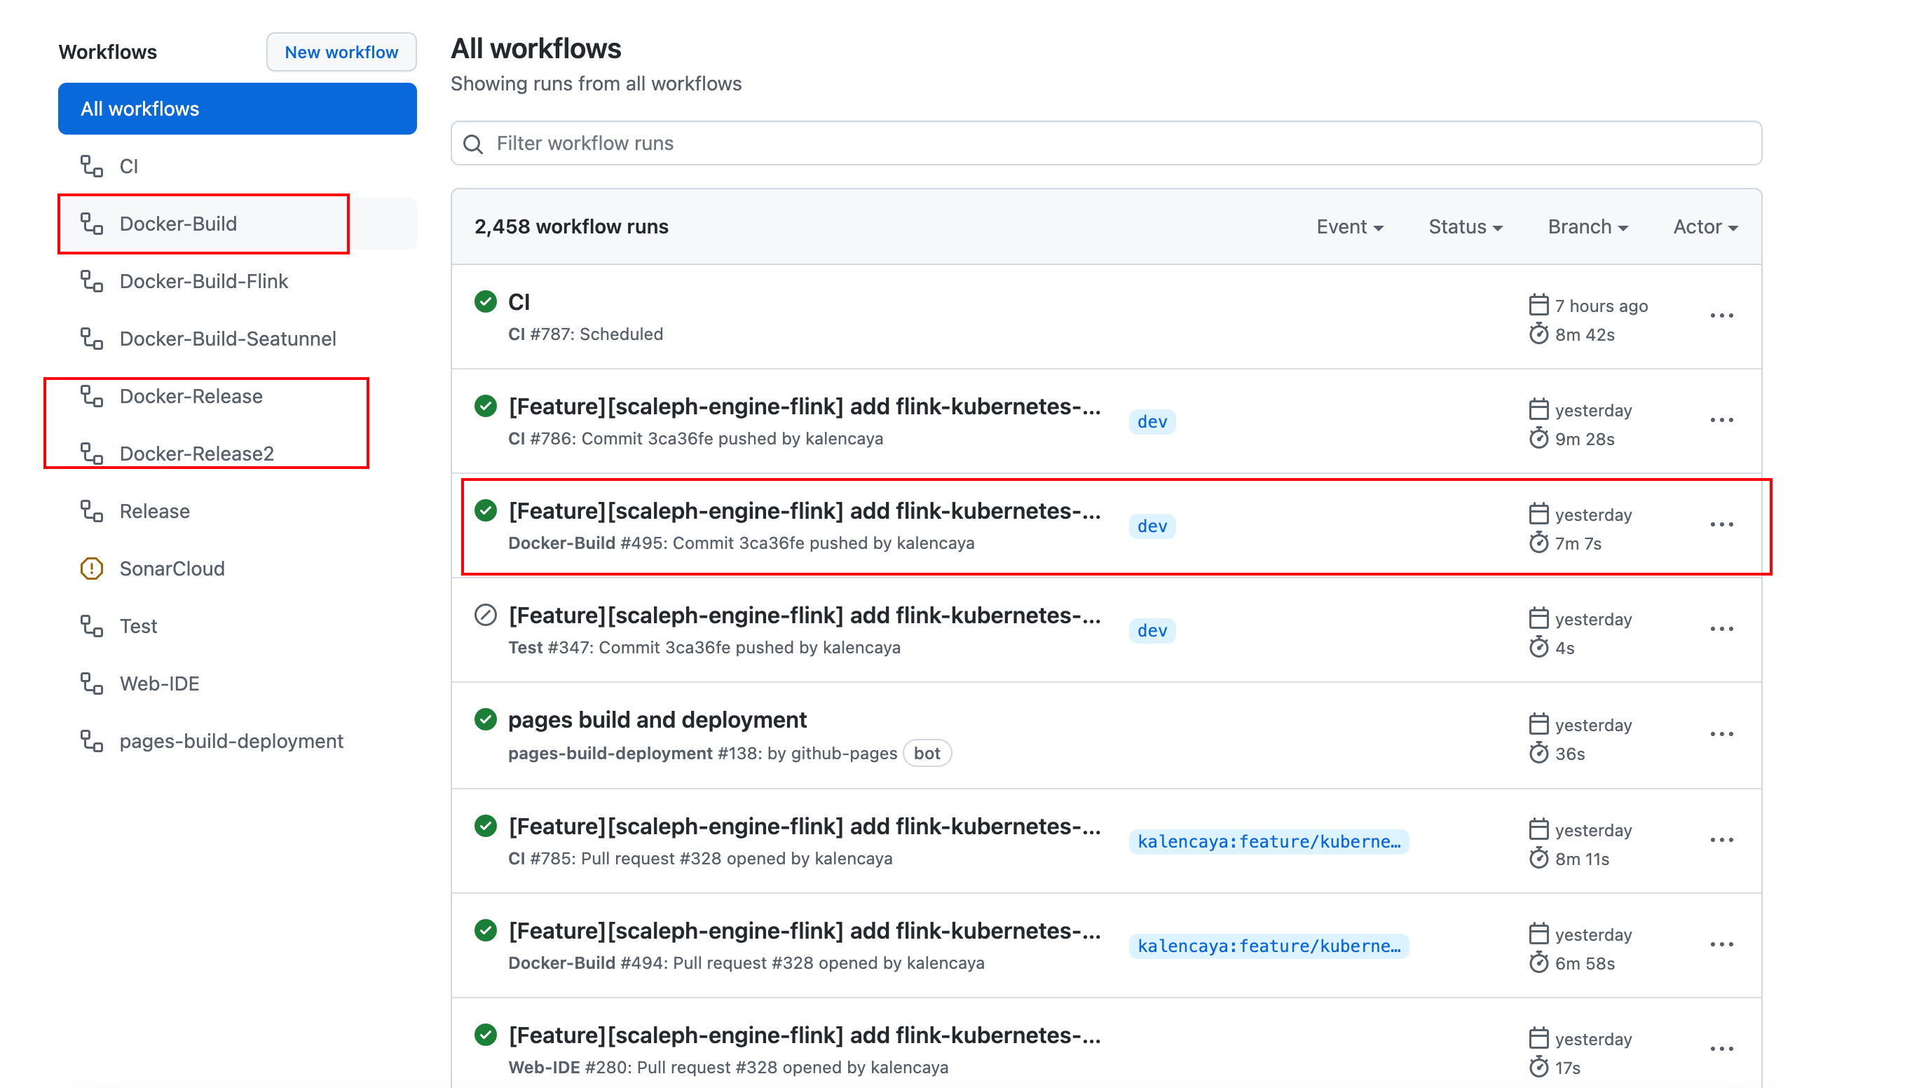Screen dimensions: 1919x1088
Task: Open the kebab menu on pages build and deployment
Action: (x=1722, y=734)
